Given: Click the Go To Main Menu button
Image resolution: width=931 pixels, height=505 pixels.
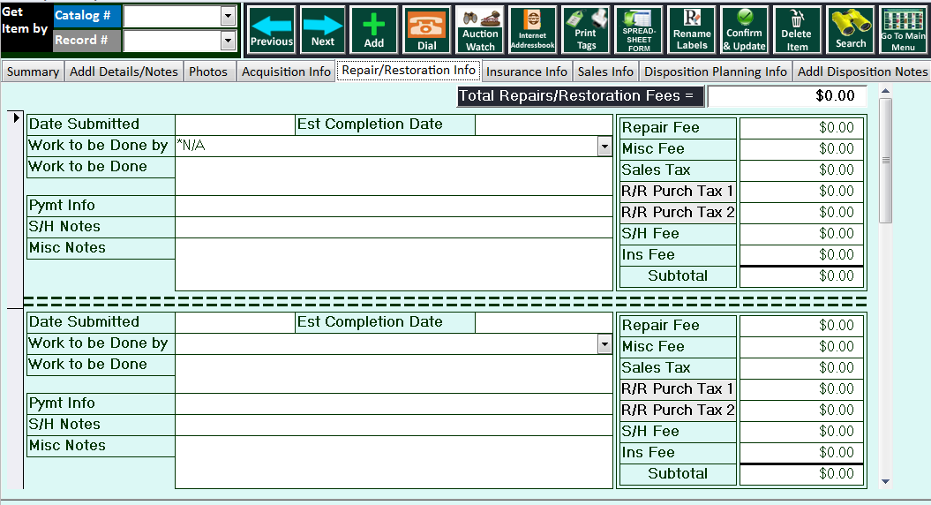Looking at the screenshot, I should click(903, 29).
